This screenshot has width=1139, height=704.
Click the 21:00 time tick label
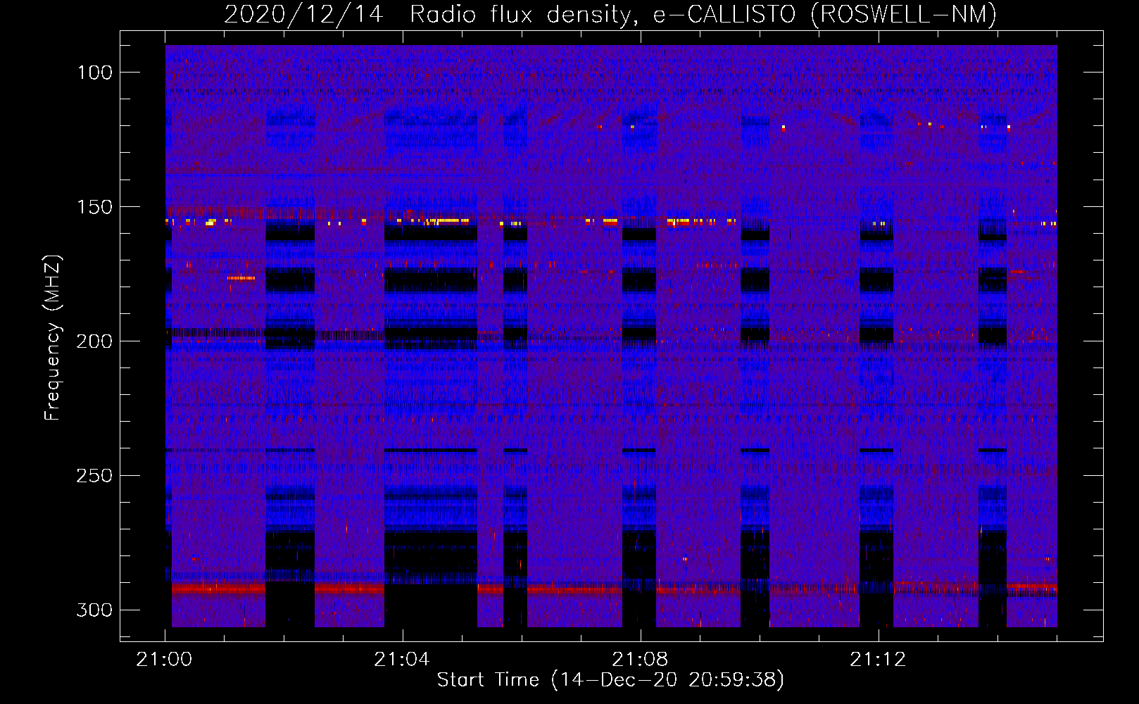coord(164,660)
